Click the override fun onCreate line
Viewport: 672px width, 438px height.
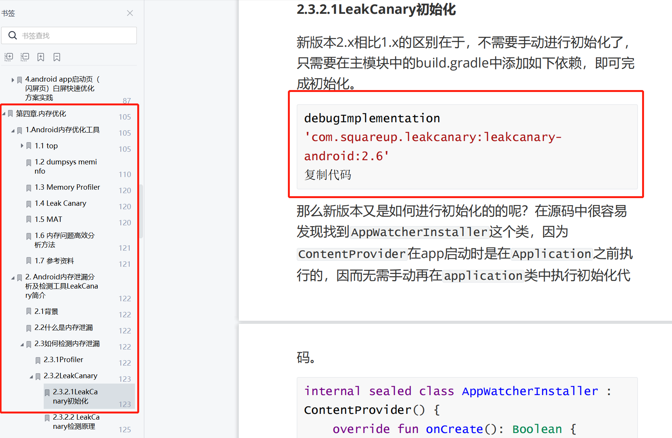coord(454,429)
